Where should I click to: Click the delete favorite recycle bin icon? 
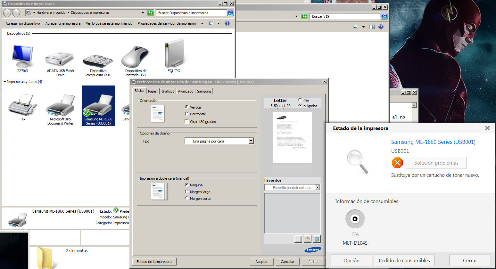point(317,239)
